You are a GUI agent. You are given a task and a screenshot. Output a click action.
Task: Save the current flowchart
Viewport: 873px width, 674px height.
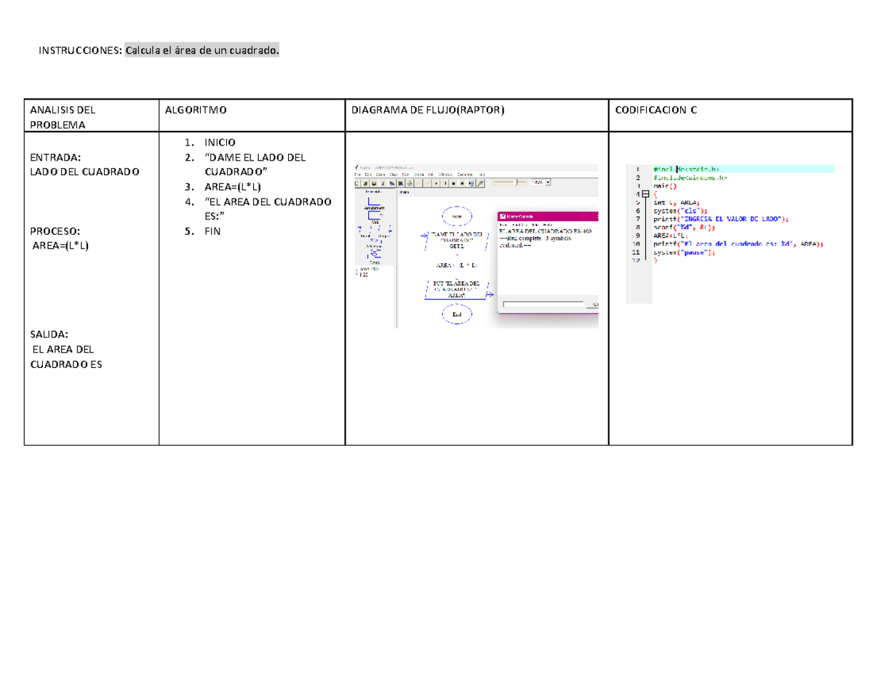[374, 183]
